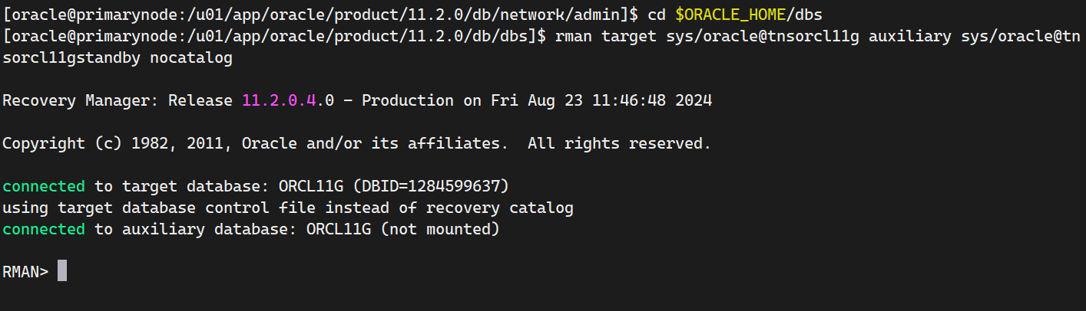Image resolution: width=1086 pixels, height=311 pixels.
Task: Click green "connected" on the auxiliary database line
Action: point(44,229)
